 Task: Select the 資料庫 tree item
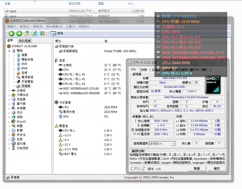(x=19, y=144)
